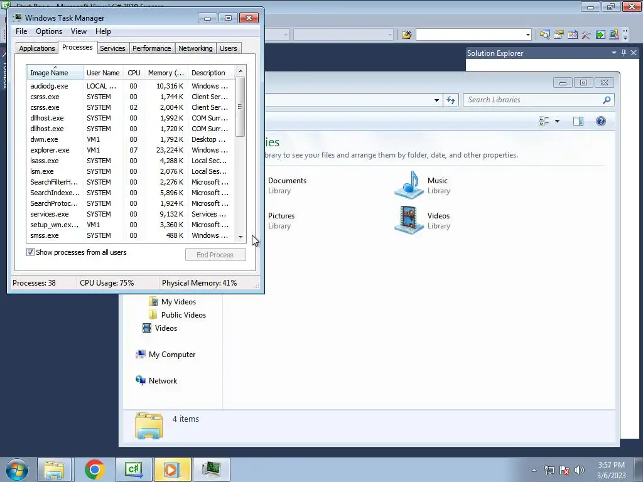Click the My Computer icon in navigation pane
This screenshot has width=643, height=482.
(x=141, y=354)
